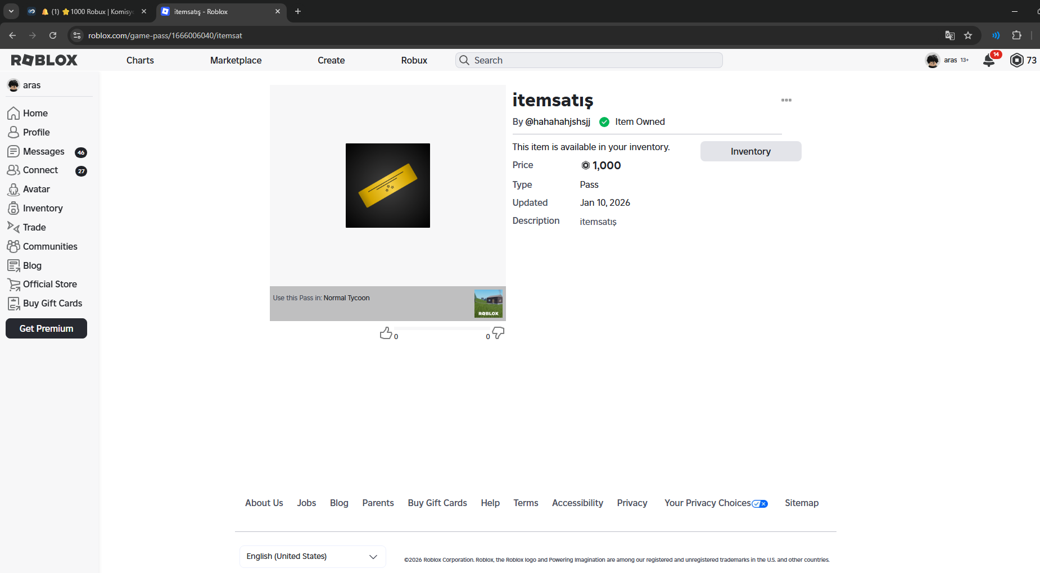Click the Roblox search field
Image resolution: width=1040 pixels, height=573 pixels.
coord(589,60)
